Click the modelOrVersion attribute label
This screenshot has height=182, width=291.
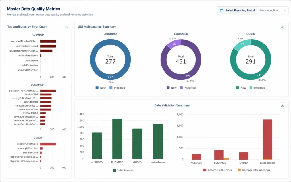click(29, 65)
